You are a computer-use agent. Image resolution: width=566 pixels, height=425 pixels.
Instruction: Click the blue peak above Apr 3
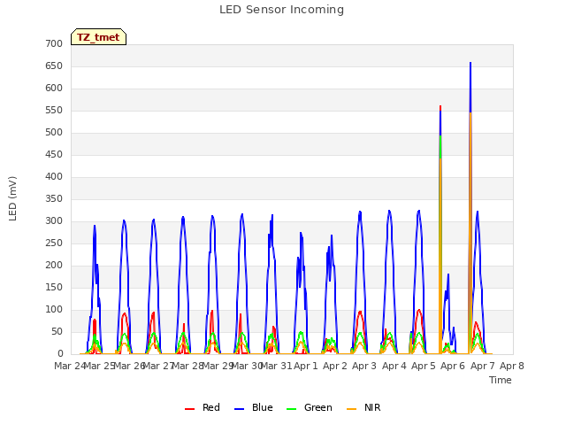[x=360, y=214]
